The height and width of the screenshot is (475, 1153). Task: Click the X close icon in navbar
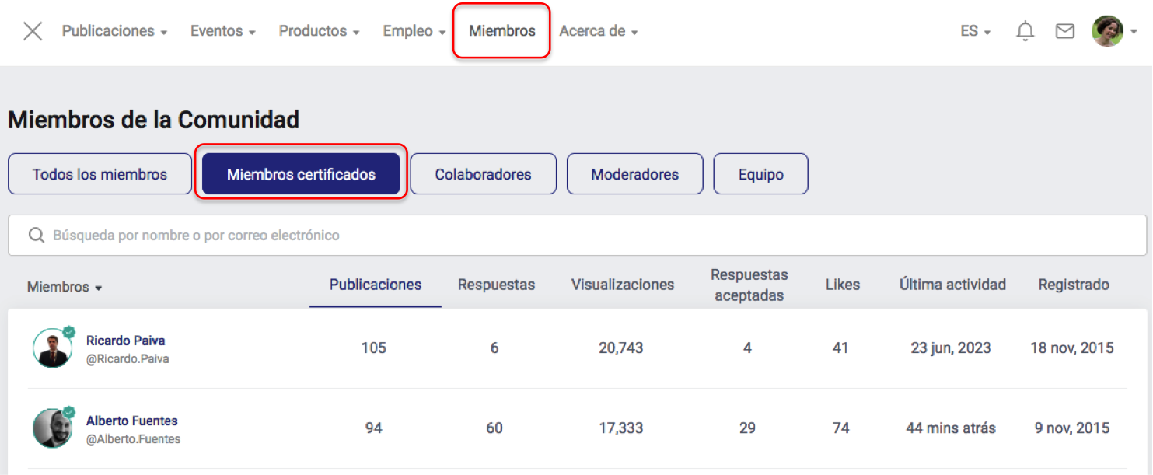33,32
